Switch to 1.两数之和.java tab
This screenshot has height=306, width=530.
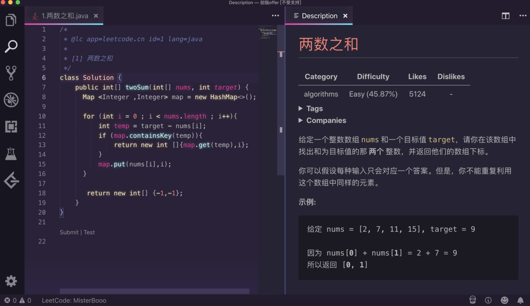point(64,16)
